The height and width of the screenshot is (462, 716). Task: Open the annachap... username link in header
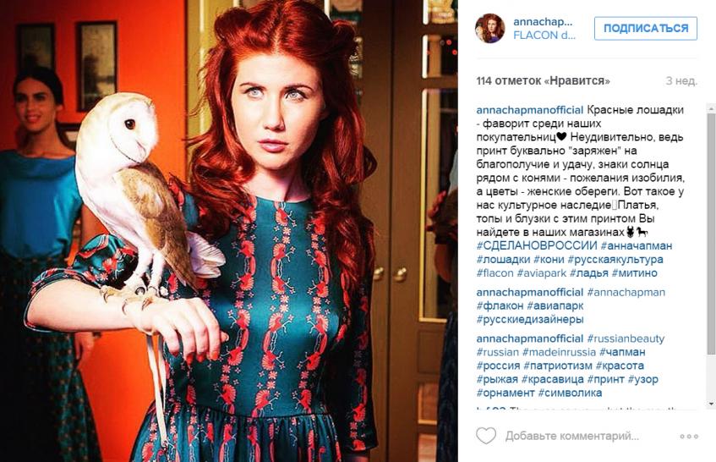(x=543, y=21)
